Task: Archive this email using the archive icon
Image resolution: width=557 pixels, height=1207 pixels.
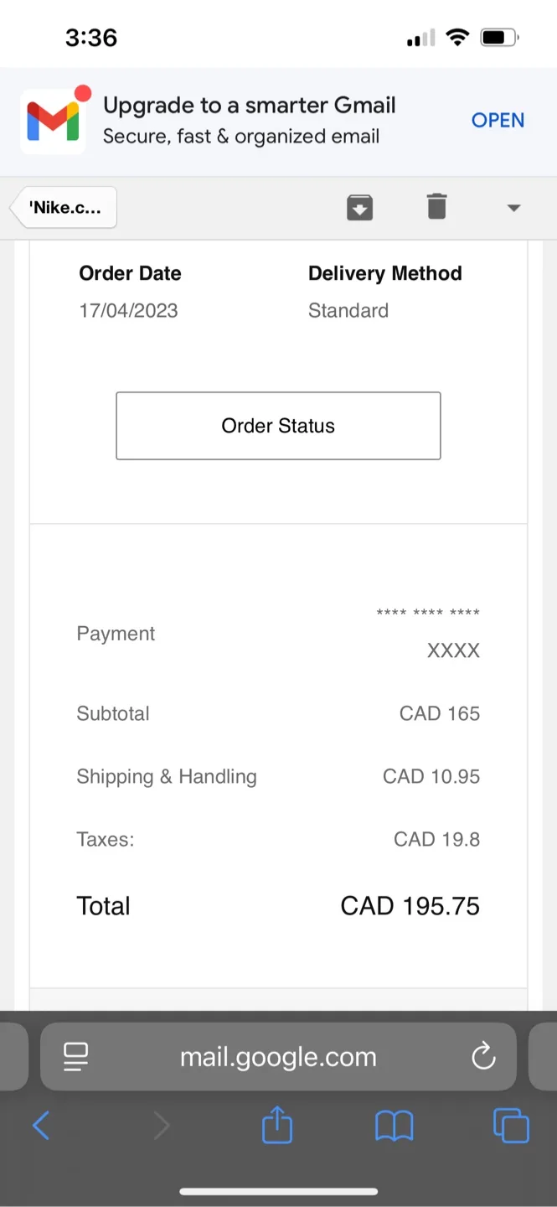Action: [359, 207]
